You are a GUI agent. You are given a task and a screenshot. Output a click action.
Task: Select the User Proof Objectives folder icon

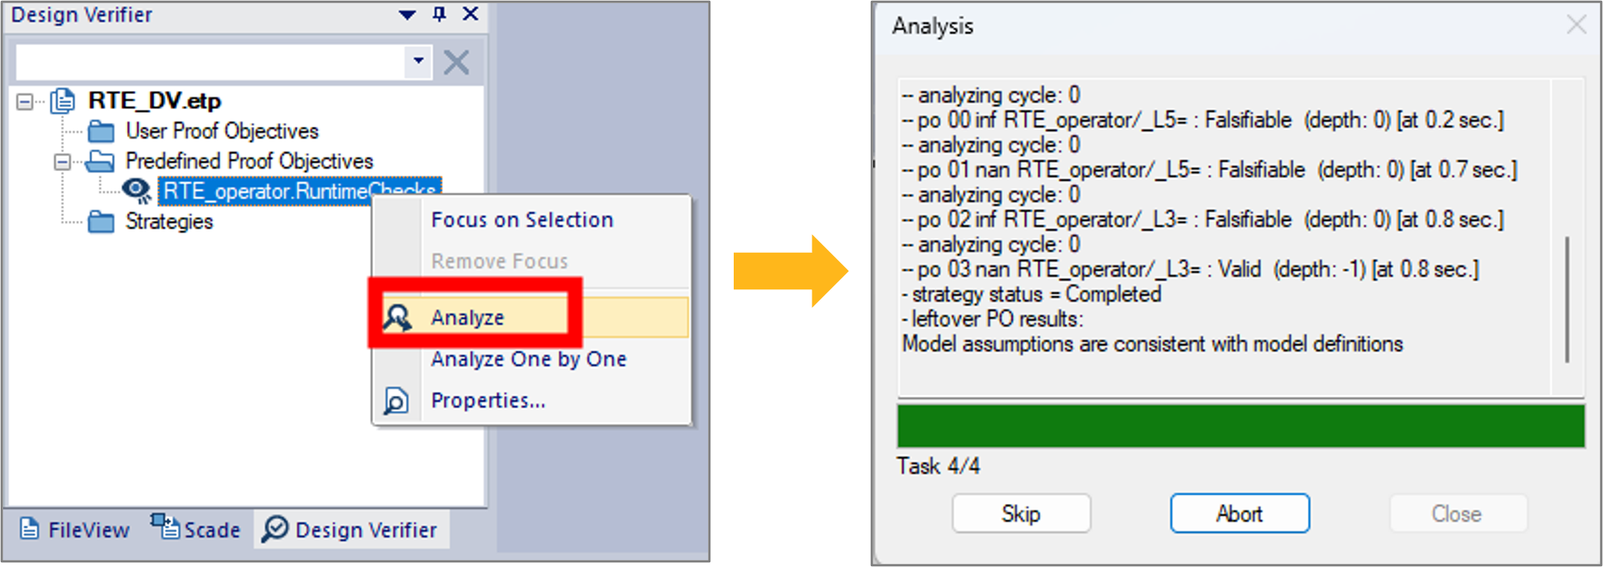(101, 131)
